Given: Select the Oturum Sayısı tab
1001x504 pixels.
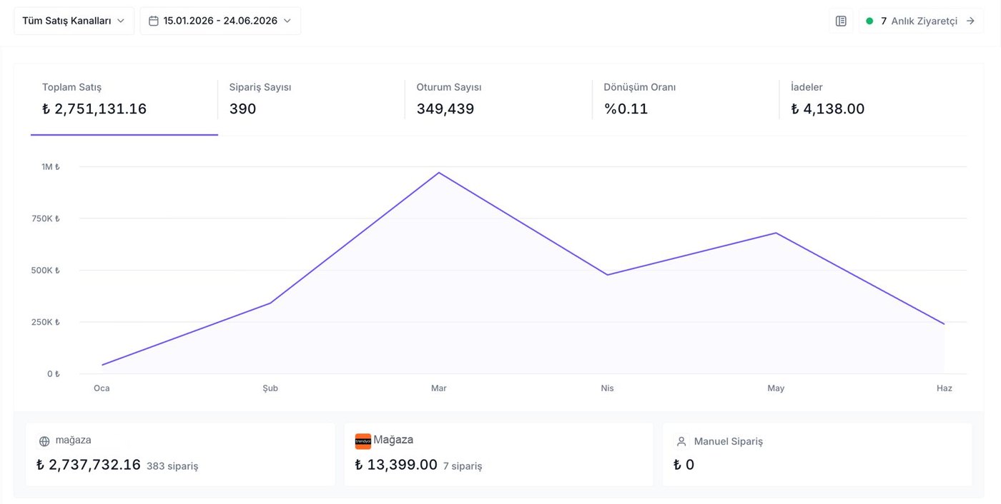Looking at the screenshot, I should 498,100.
